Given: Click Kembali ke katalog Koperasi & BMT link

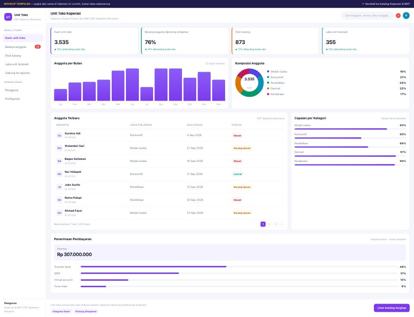Looking at the screenshot, I should point(386,4).
